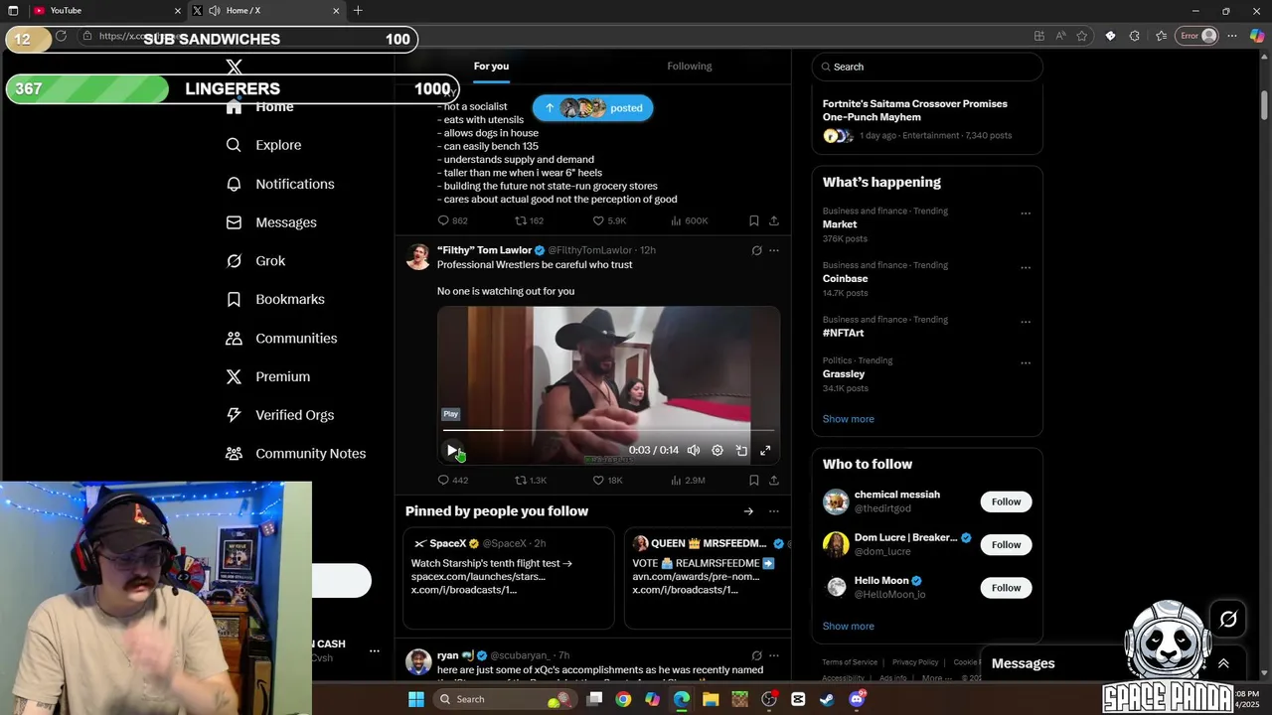Follow Hello Moon
Viewport: 1272px width, 715px height.
point(1006,588)
